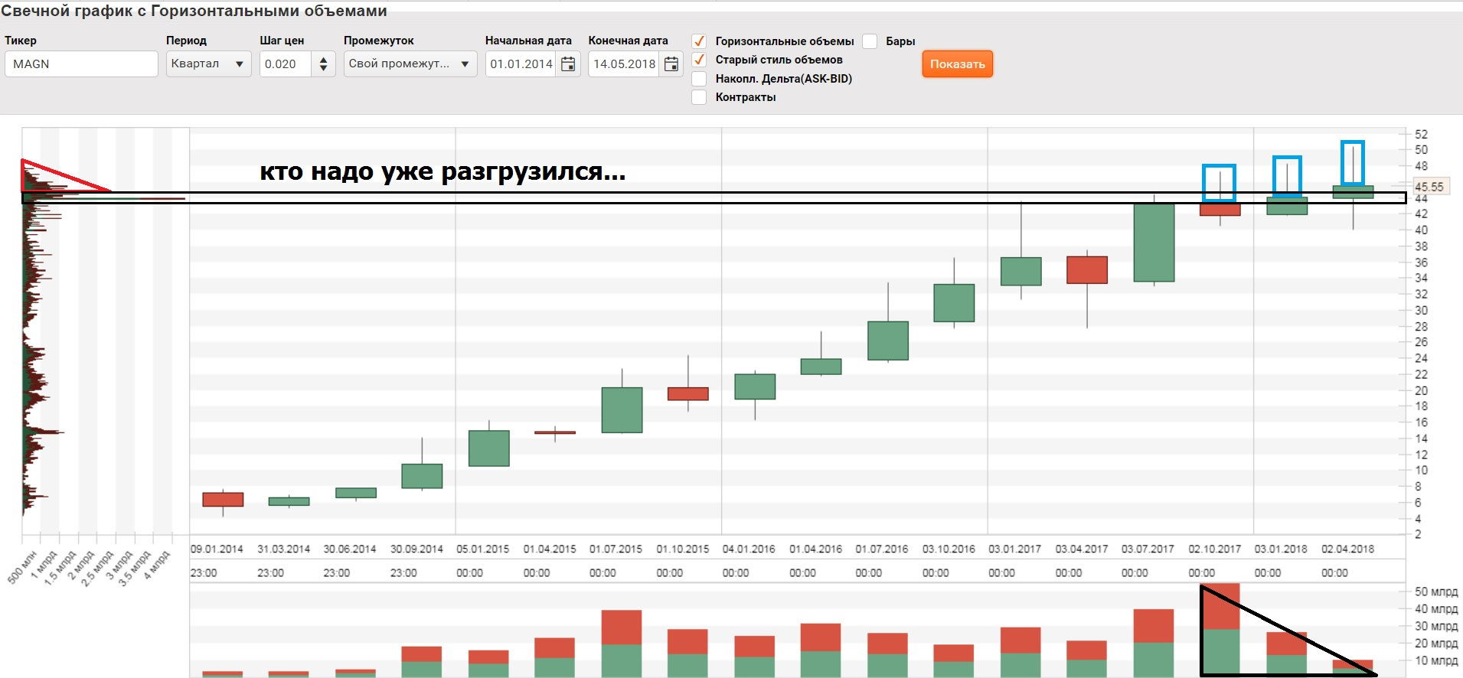Enable the Бары checkbox
Image resolution: width=1463 pixels, height=678 pixels.
click(x=870, y=41)
